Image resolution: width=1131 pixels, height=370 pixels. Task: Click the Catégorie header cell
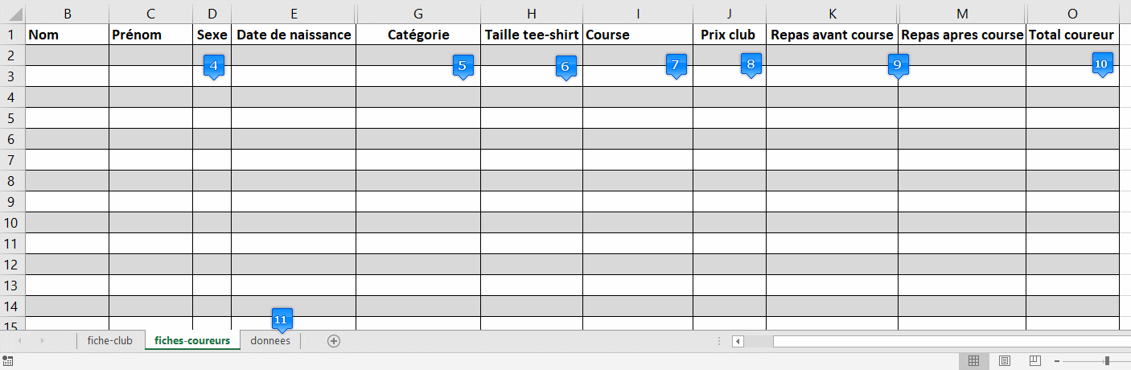[418, 35]
